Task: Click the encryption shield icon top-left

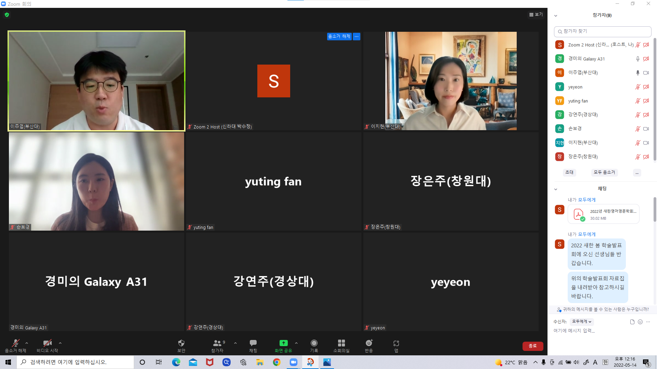Action: (7, 15)
